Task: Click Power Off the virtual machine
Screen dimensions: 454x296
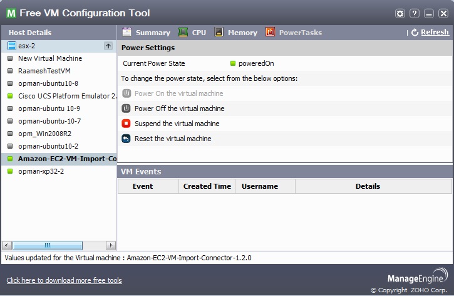Action: (x=180, y=108)
